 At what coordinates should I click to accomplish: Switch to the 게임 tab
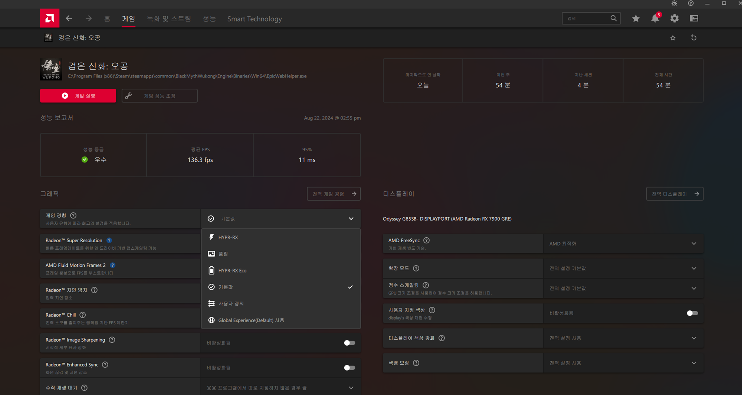128,19
